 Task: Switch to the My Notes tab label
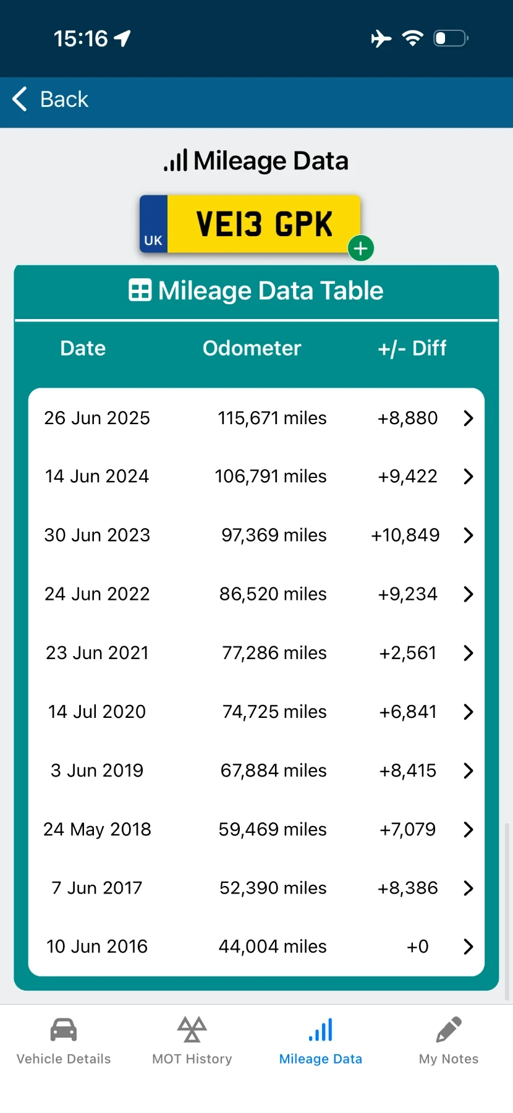449,1059
